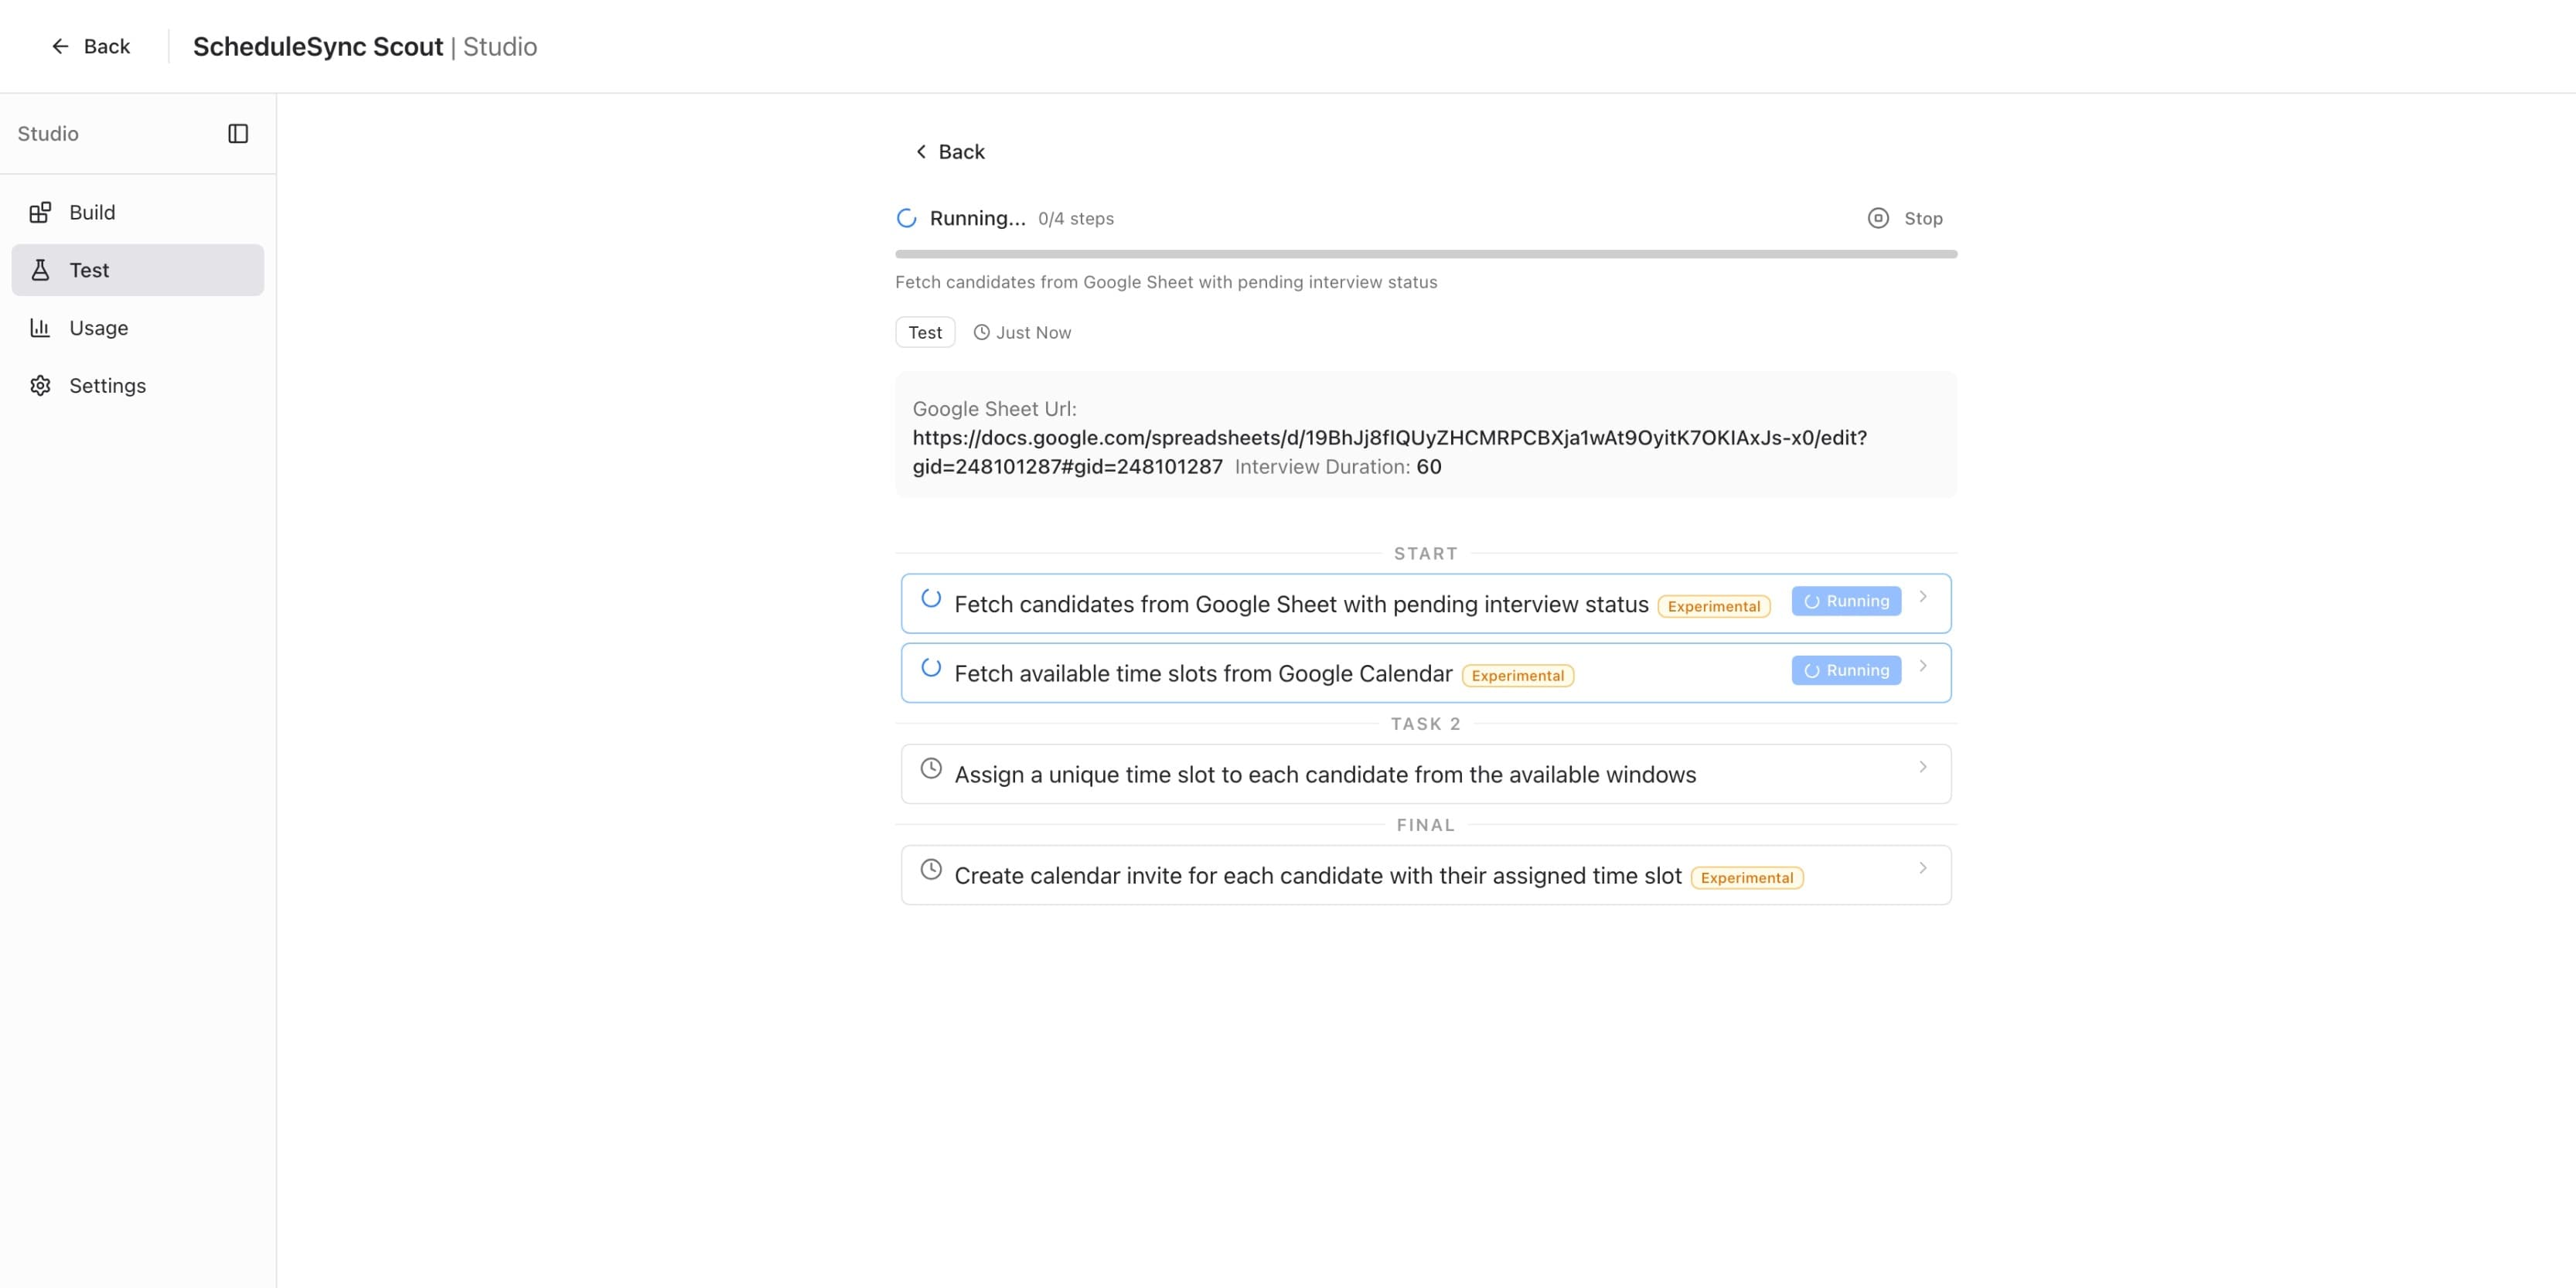Click the Build blocks icon

coord(40,212)
